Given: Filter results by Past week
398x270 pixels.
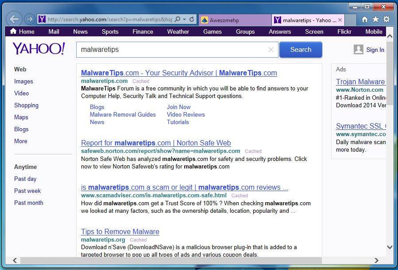Looking at the screenshot, I should click(x=27, y=191).
